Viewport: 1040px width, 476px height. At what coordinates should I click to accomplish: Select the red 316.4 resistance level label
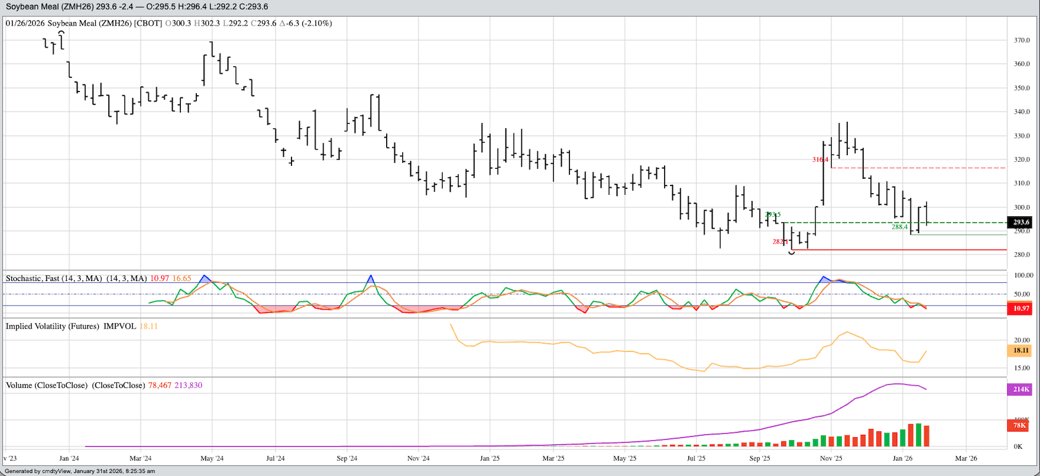tap(820, 160)
